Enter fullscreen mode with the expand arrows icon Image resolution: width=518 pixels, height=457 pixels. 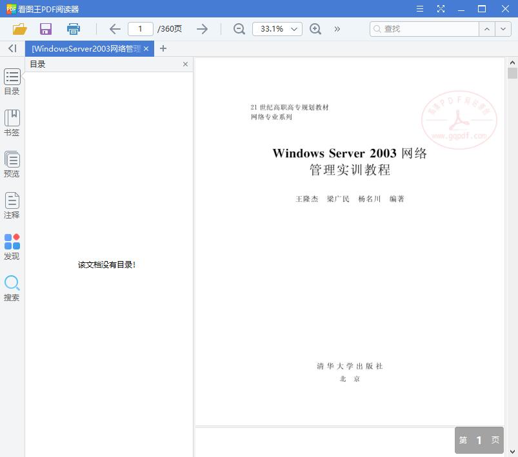[x=441, y=9]
